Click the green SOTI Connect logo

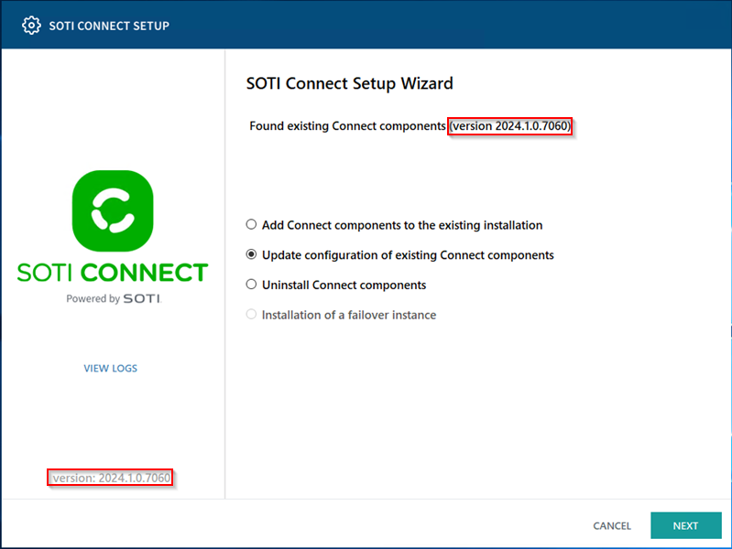113,210
